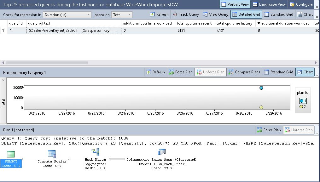
Task: Select the Columnstore Index Scan operator
Action: tap(161, 159)
